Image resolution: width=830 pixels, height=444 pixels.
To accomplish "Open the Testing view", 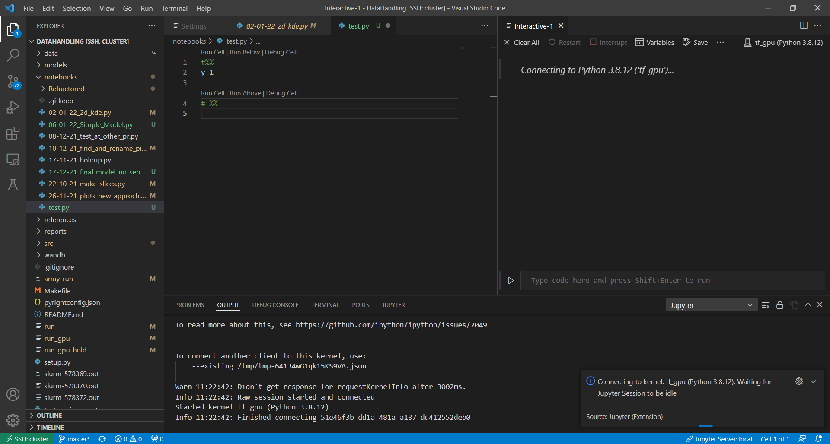I will coord(13,185).
